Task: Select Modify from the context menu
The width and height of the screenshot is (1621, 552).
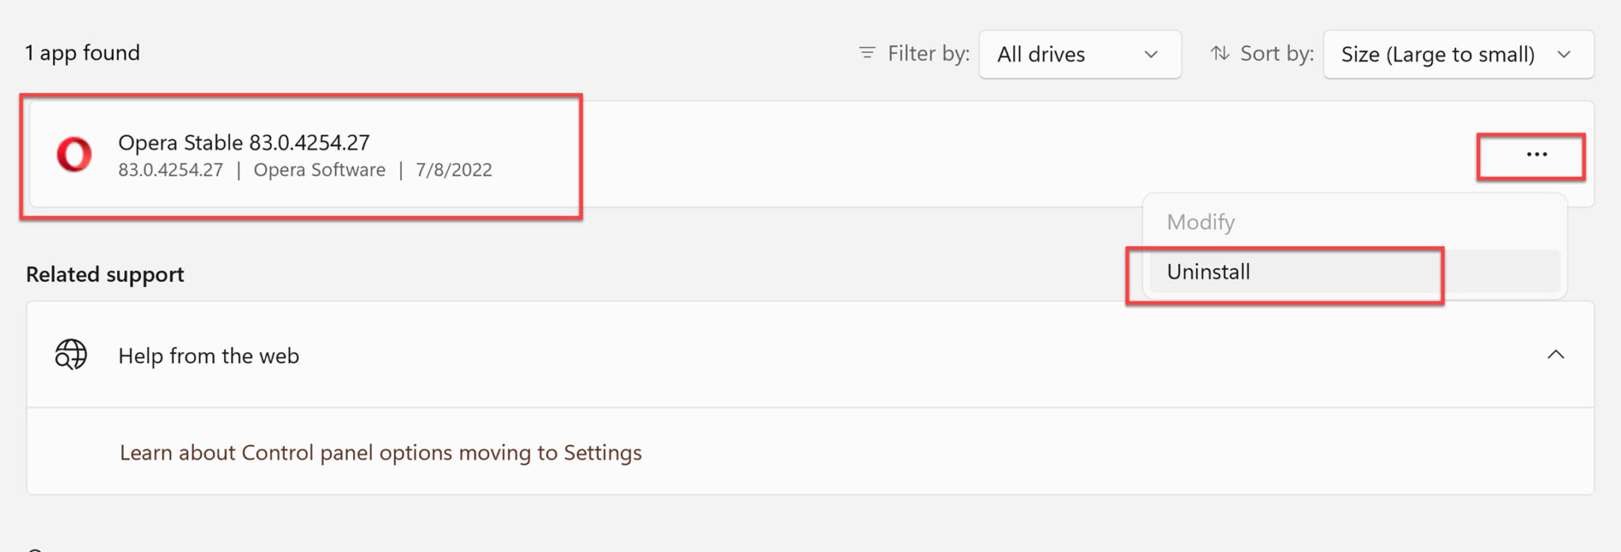Action: (x=1201, y=222)
